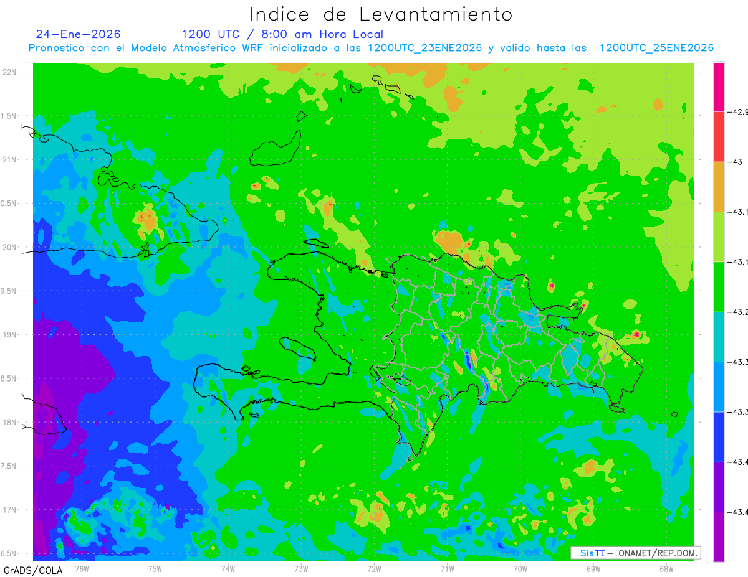Click the magenta swatch atop the color bar

click(x=719, y=87)
